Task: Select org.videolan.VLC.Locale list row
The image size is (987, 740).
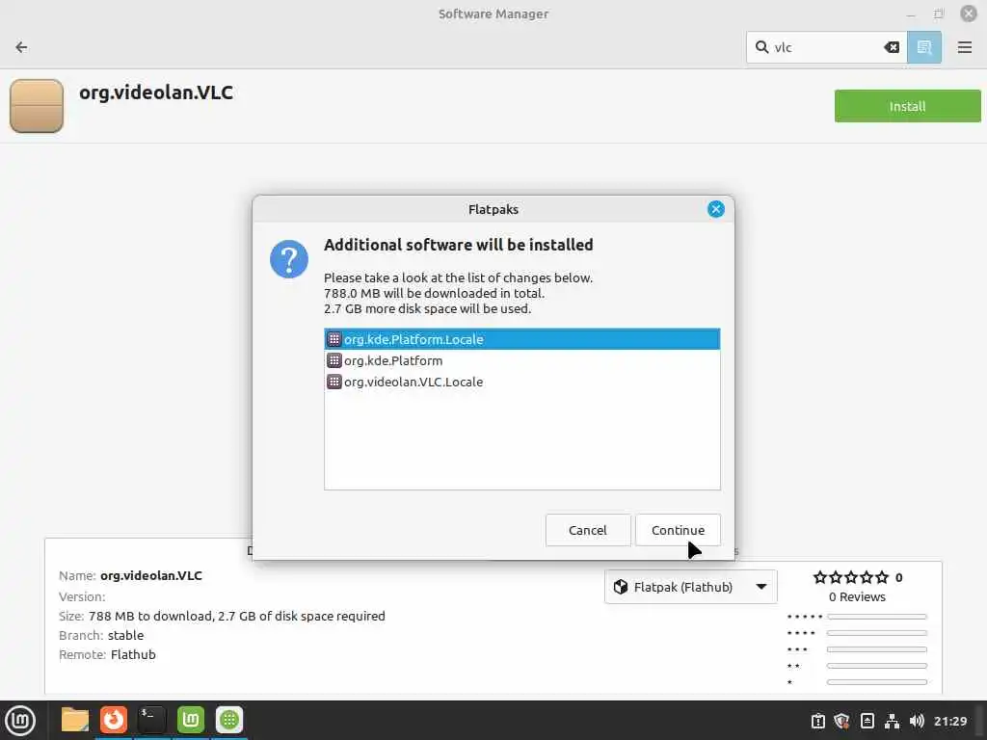Action: [521, 382]
